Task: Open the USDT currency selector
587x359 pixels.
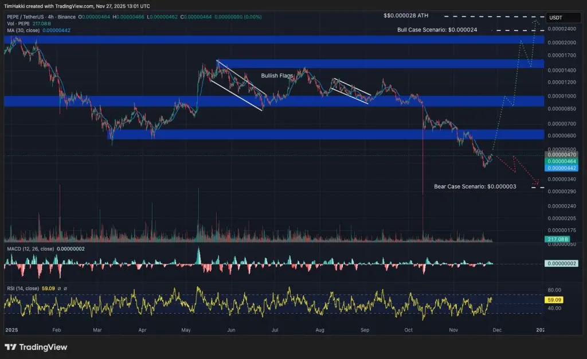Action: click(562, 18)
